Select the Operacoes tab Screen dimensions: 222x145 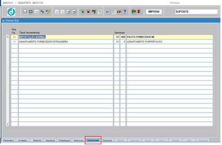[x=93, y=140]
